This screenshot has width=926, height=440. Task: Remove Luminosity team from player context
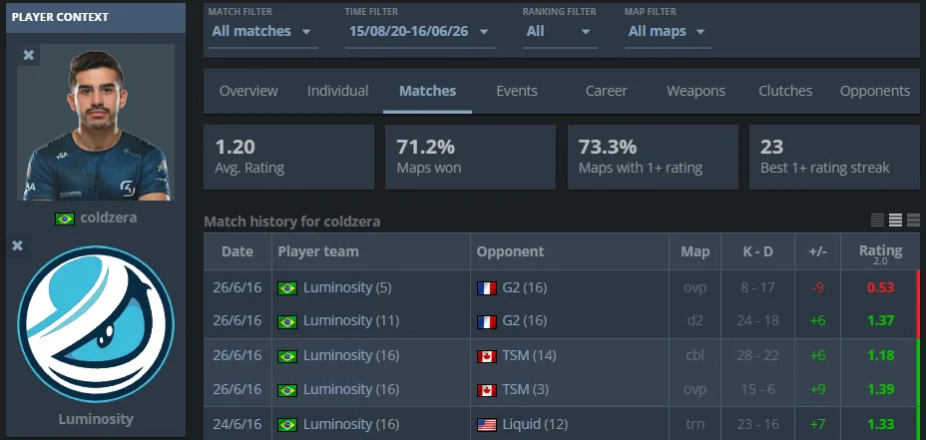pos(18,245)
